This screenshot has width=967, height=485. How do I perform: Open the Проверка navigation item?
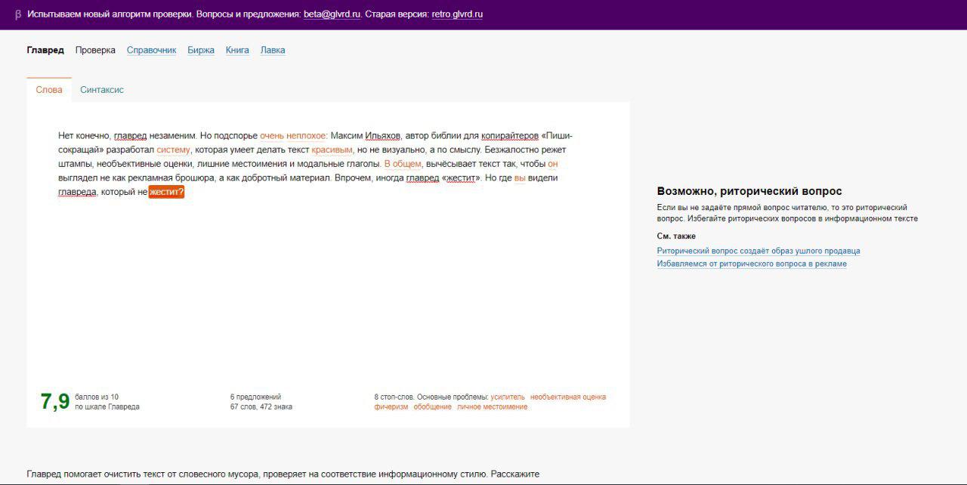(x=95, y=51)
